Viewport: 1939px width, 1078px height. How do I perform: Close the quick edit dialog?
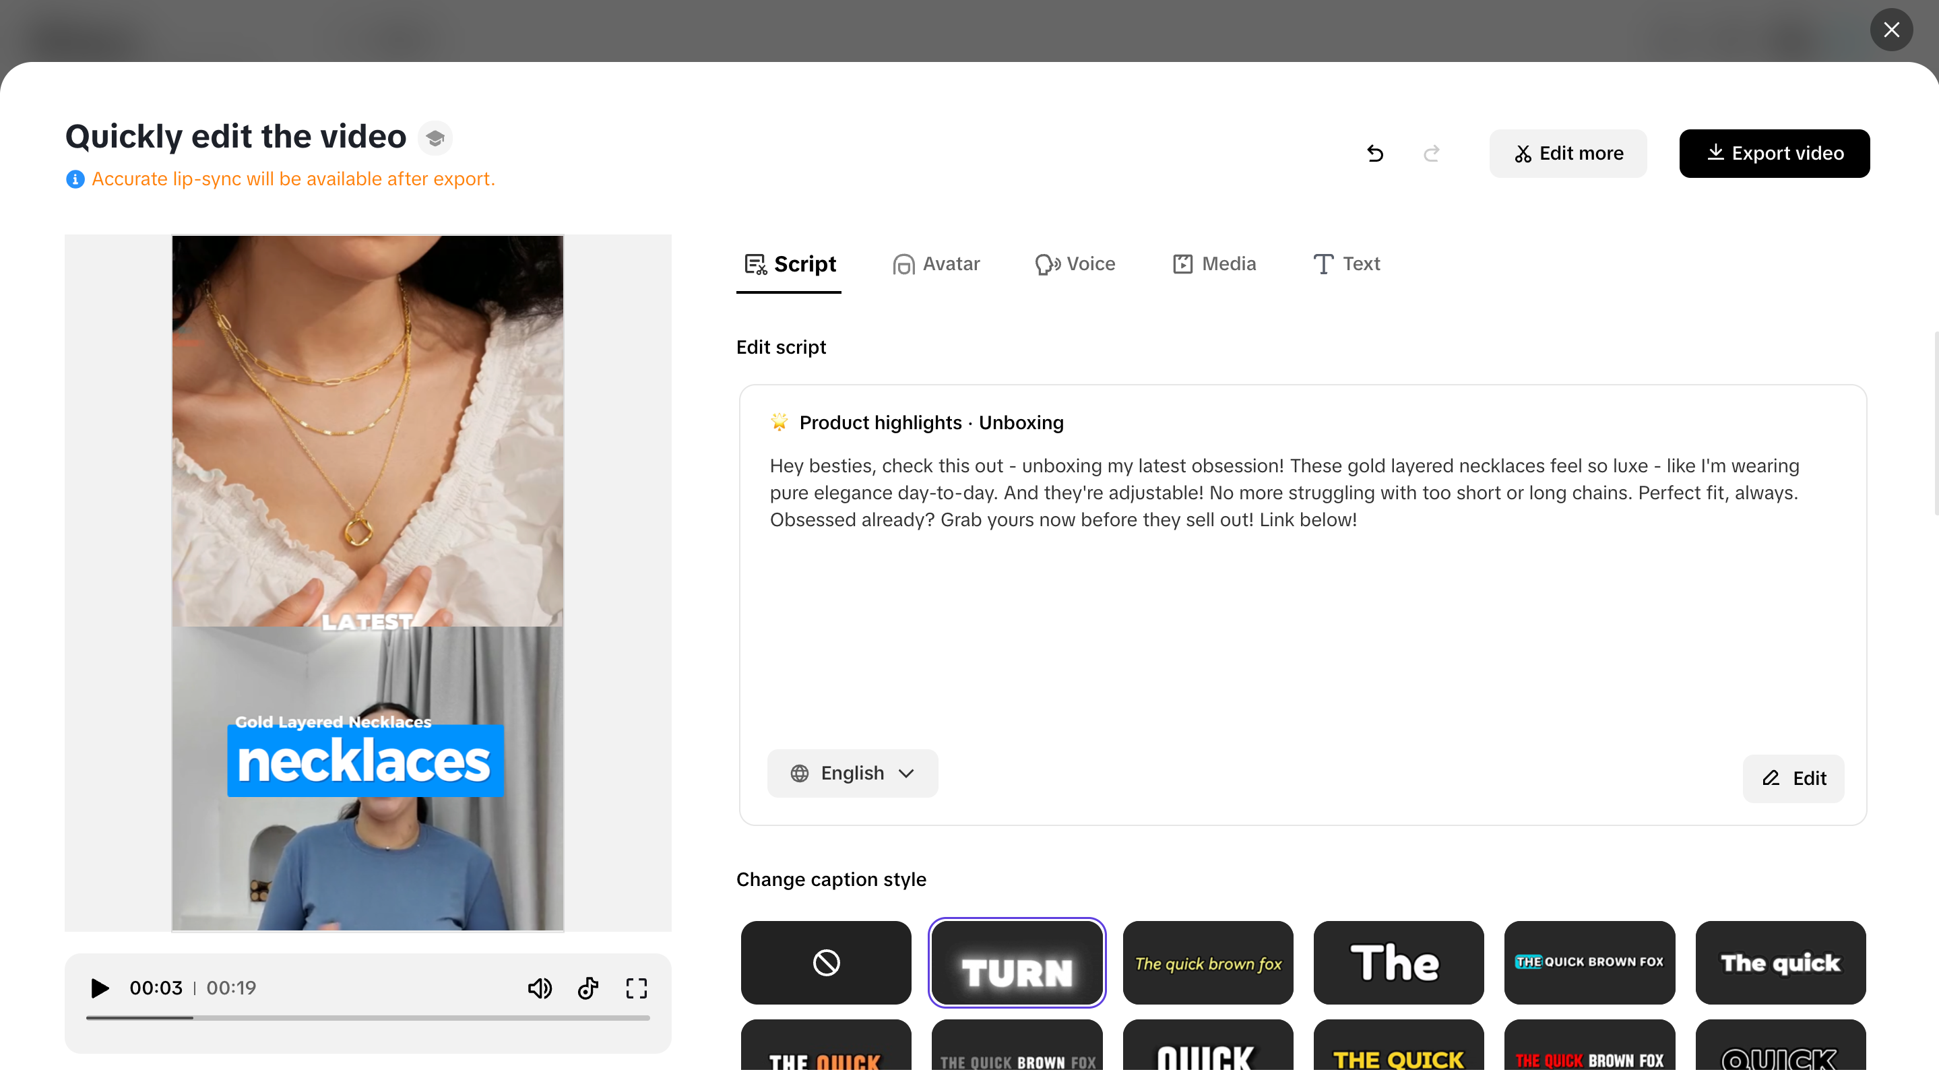[x=1890, y=30]
